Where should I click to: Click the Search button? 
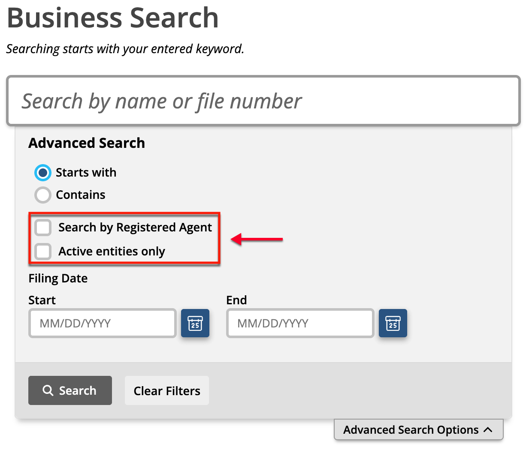[70, 390]
